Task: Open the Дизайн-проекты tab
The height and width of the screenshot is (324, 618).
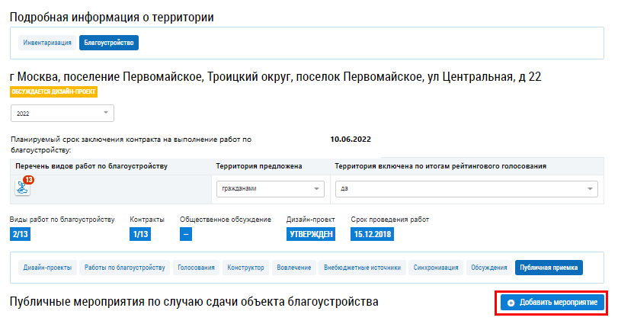Action: (x=47, y=268)
